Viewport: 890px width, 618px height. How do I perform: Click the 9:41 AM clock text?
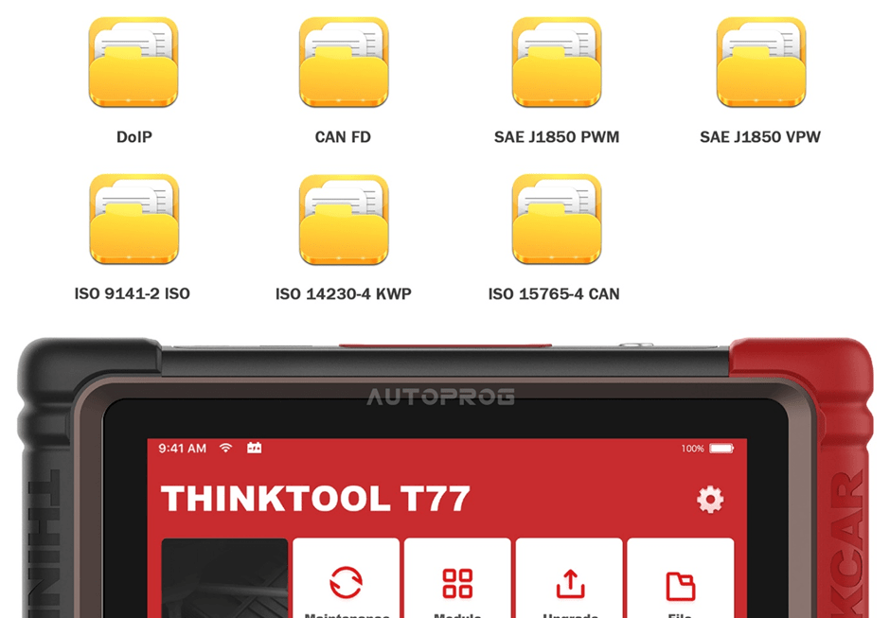point(182,449)
